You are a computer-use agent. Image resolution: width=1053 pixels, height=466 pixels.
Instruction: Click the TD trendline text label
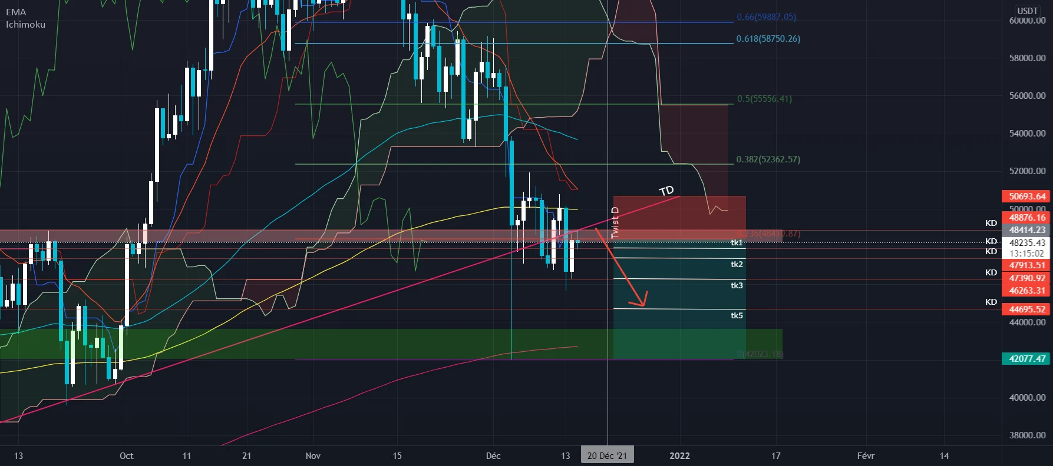click(x=666, y=191)
